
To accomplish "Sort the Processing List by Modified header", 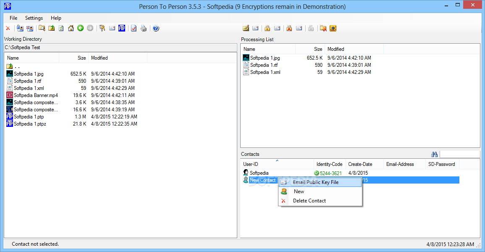I will point(354,49).
